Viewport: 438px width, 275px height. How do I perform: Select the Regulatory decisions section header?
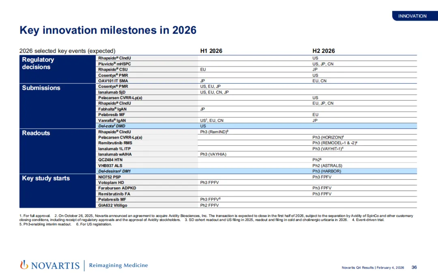(x=38, y=63)
